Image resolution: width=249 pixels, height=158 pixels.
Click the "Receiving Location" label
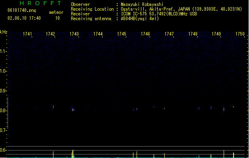point(92,9)
